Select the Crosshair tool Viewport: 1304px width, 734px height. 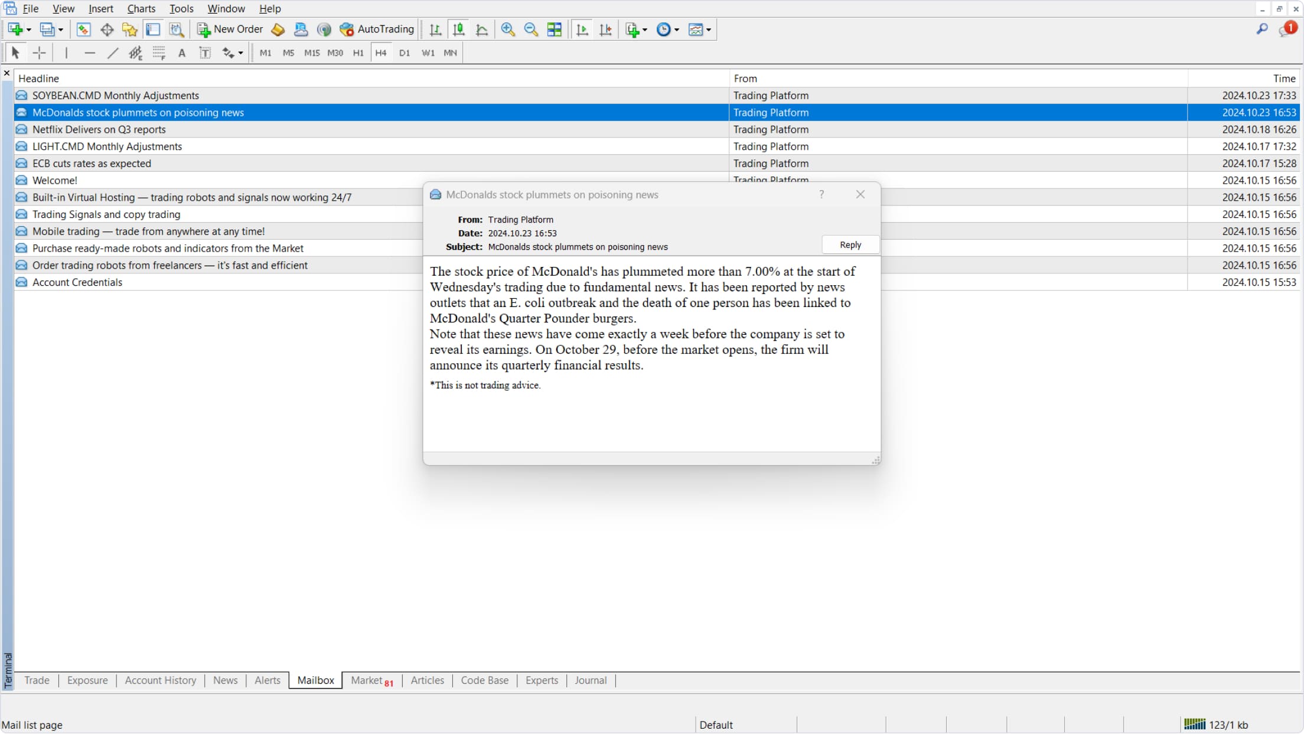tap(39, 53)
